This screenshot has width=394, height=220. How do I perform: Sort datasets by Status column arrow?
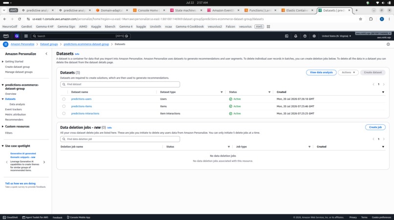point(269,92)
